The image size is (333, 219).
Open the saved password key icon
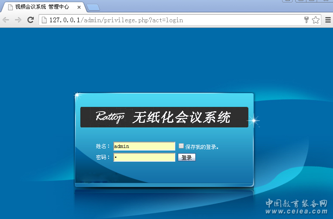[x=306, y=20]
